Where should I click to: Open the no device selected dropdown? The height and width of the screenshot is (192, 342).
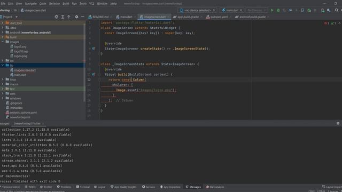pyautogui.click(x=198, y=10)
